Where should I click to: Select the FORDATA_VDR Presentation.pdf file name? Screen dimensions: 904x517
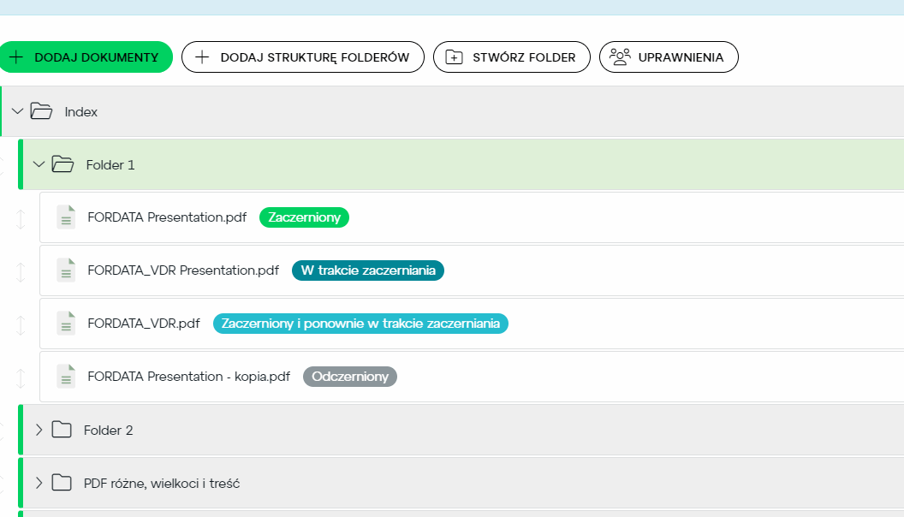(183, 270)
